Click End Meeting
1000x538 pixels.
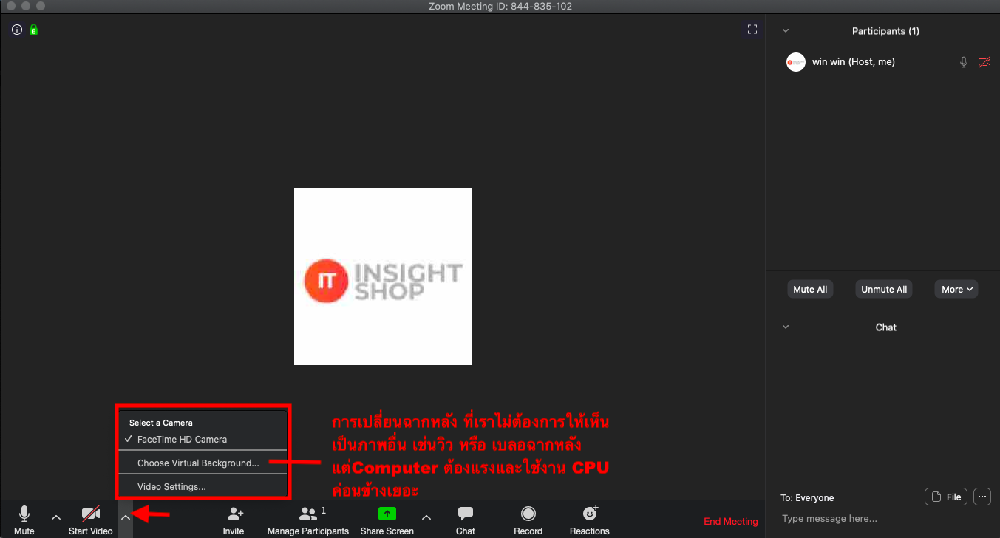tap(731, 521)
